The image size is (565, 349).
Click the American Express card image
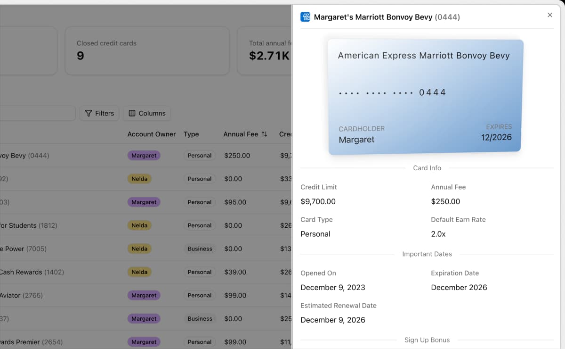point(426,97)
